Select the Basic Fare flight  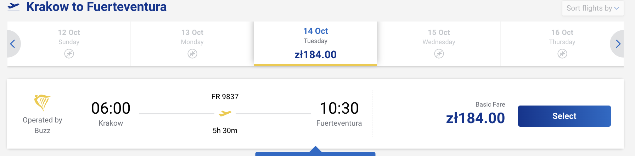tap(564, 116)
